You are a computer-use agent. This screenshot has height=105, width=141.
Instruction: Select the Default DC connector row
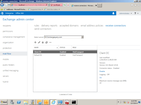65,55
